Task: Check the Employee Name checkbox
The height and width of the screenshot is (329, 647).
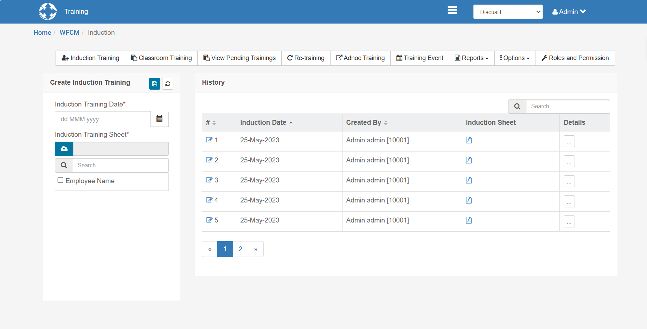Action: (x=60, y=180)
